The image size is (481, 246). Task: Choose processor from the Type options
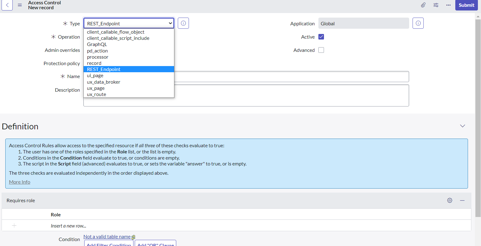click(98, 57)
